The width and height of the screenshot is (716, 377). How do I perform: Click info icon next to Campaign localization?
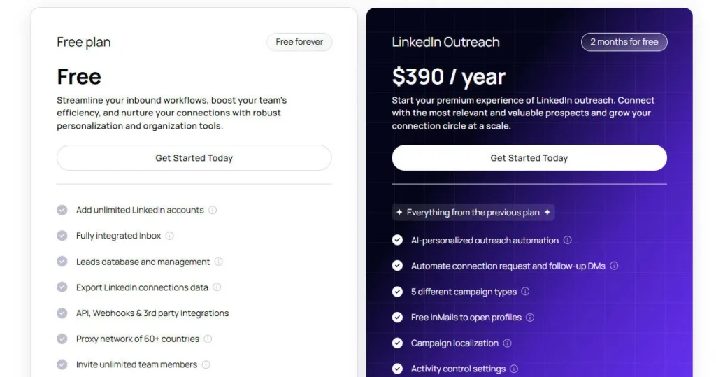click(x=507, y=343)
